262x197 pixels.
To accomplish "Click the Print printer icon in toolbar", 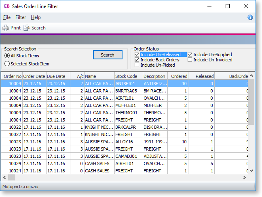I will (6, 28).
